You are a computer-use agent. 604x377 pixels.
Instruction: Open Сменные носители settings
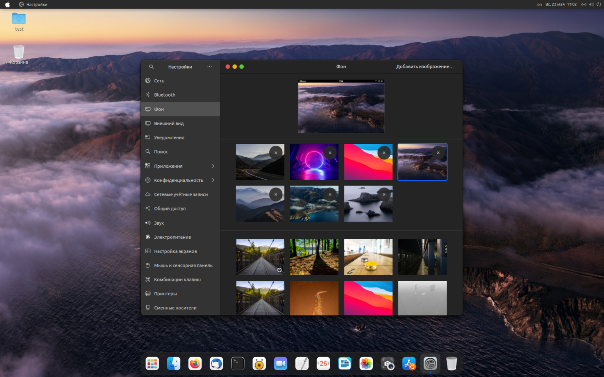tap(180, 308)
